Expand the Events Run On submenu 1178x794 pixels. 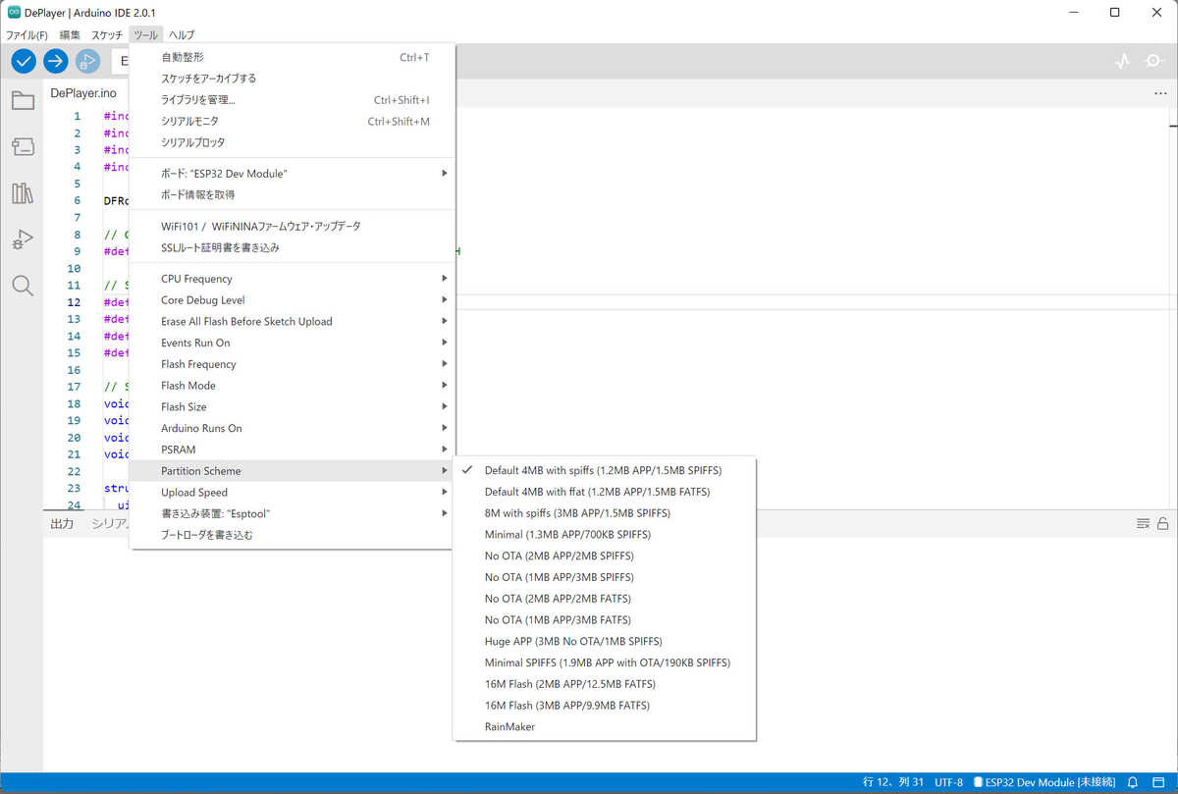pyautogui.click(x=293, y=343)
